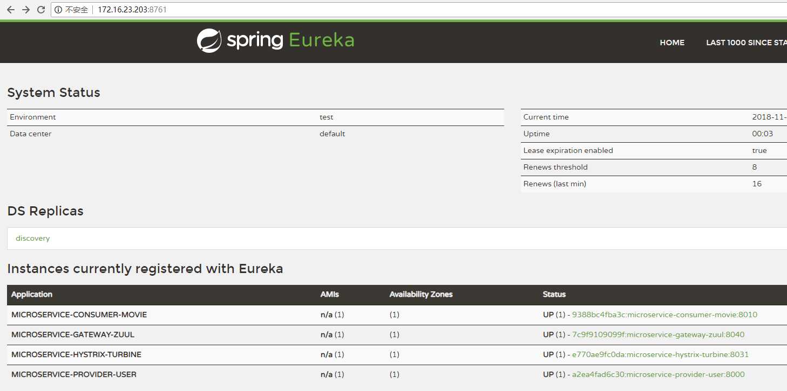The width and height of the screenshot is (787, 391).
Task: Click 'n/a (1)' in the HYSTRIX-TURBINE row
Action: pos(332,354)
